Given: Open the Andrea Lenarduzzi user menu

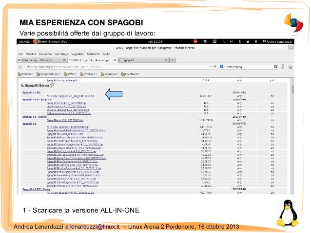Looking at the screenshot, I should pyautogui.click(x=277, y=41).
